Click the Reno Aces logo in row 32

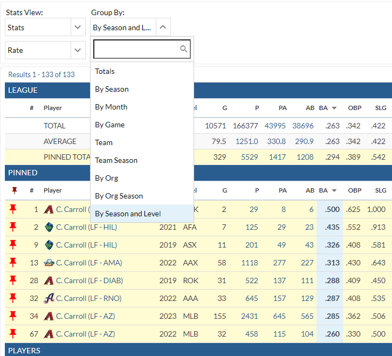49,298
